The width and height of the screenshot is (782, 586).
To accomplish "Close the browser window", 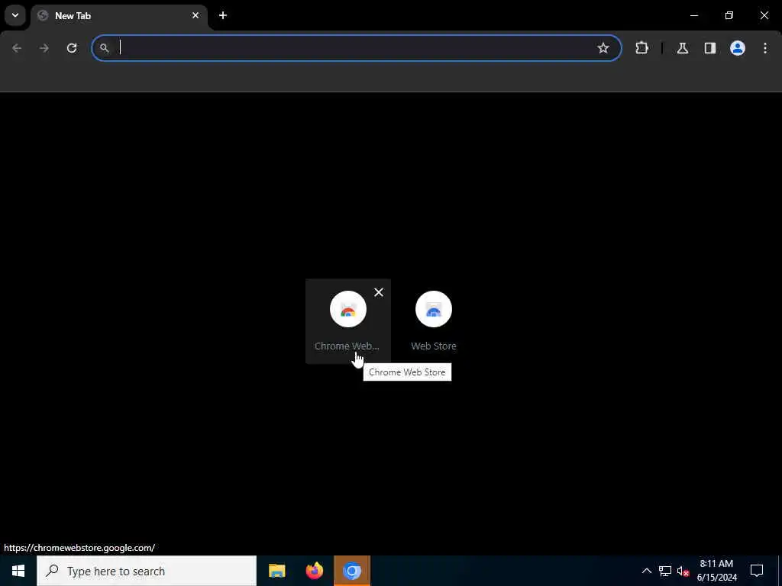I will (x=764, y=15).
